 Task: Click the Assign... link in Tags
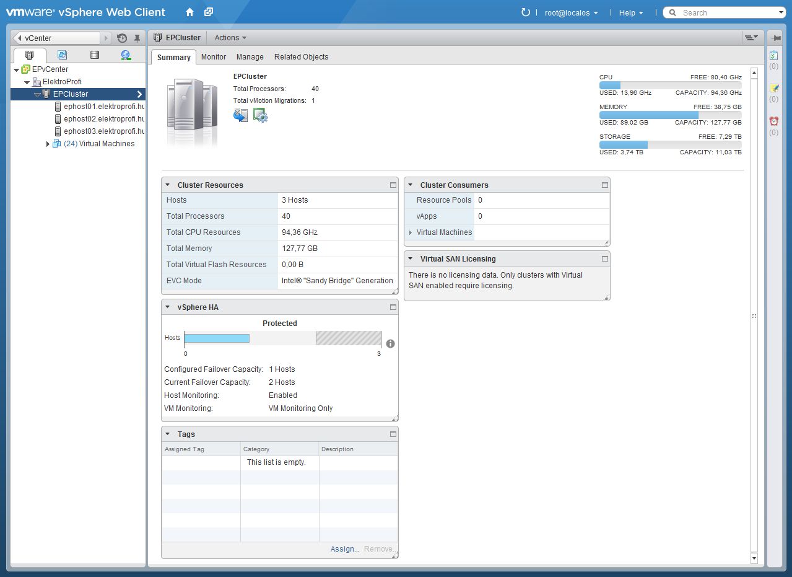(345, 549)
